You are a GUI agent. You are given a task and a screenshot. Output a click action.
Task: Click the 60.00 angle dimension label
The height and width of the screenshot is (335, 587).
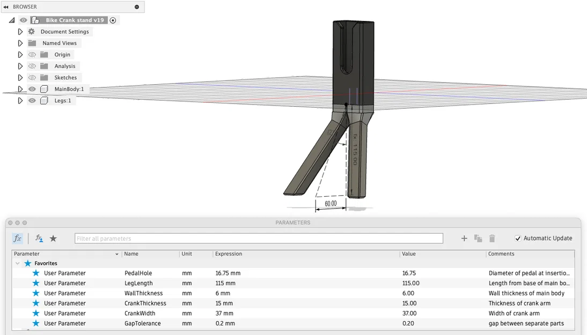[x=330, y=203]
